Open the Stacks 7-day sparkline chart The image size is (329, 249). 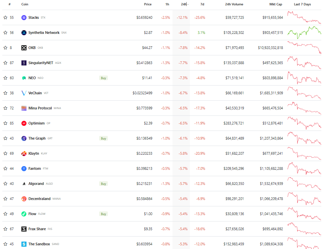coord(304,17)
